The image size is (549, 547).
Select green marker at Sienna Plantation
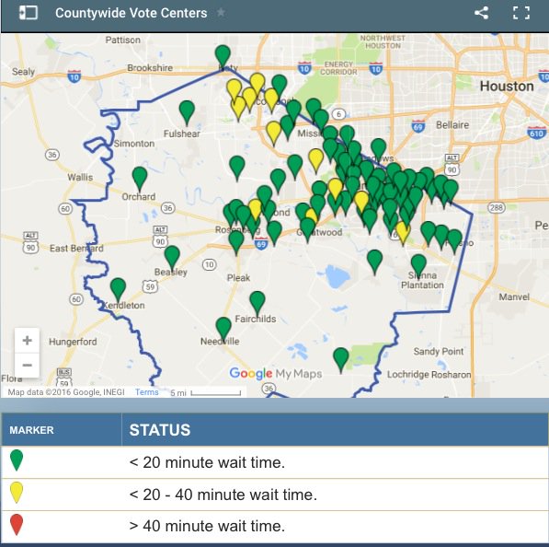[418, 267]
